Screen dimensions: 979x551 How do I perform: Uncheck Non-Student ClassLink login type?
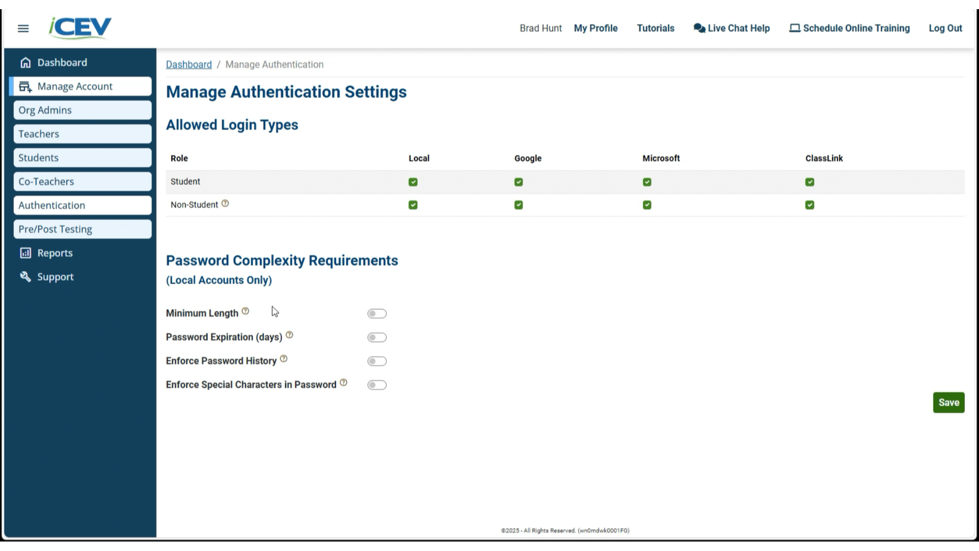tap(810, 205)
